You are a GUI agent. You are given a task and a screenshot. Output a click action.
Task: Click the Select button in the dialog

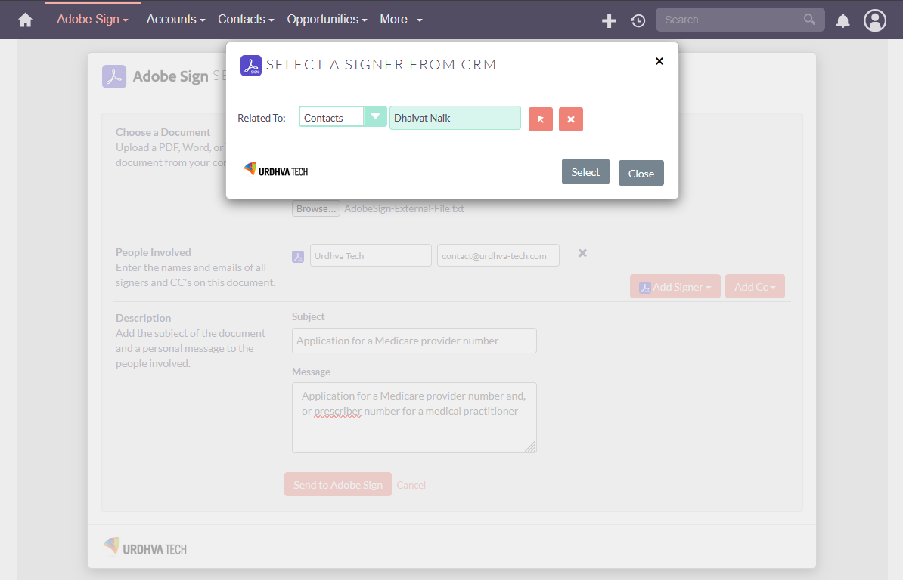[585, 171]
